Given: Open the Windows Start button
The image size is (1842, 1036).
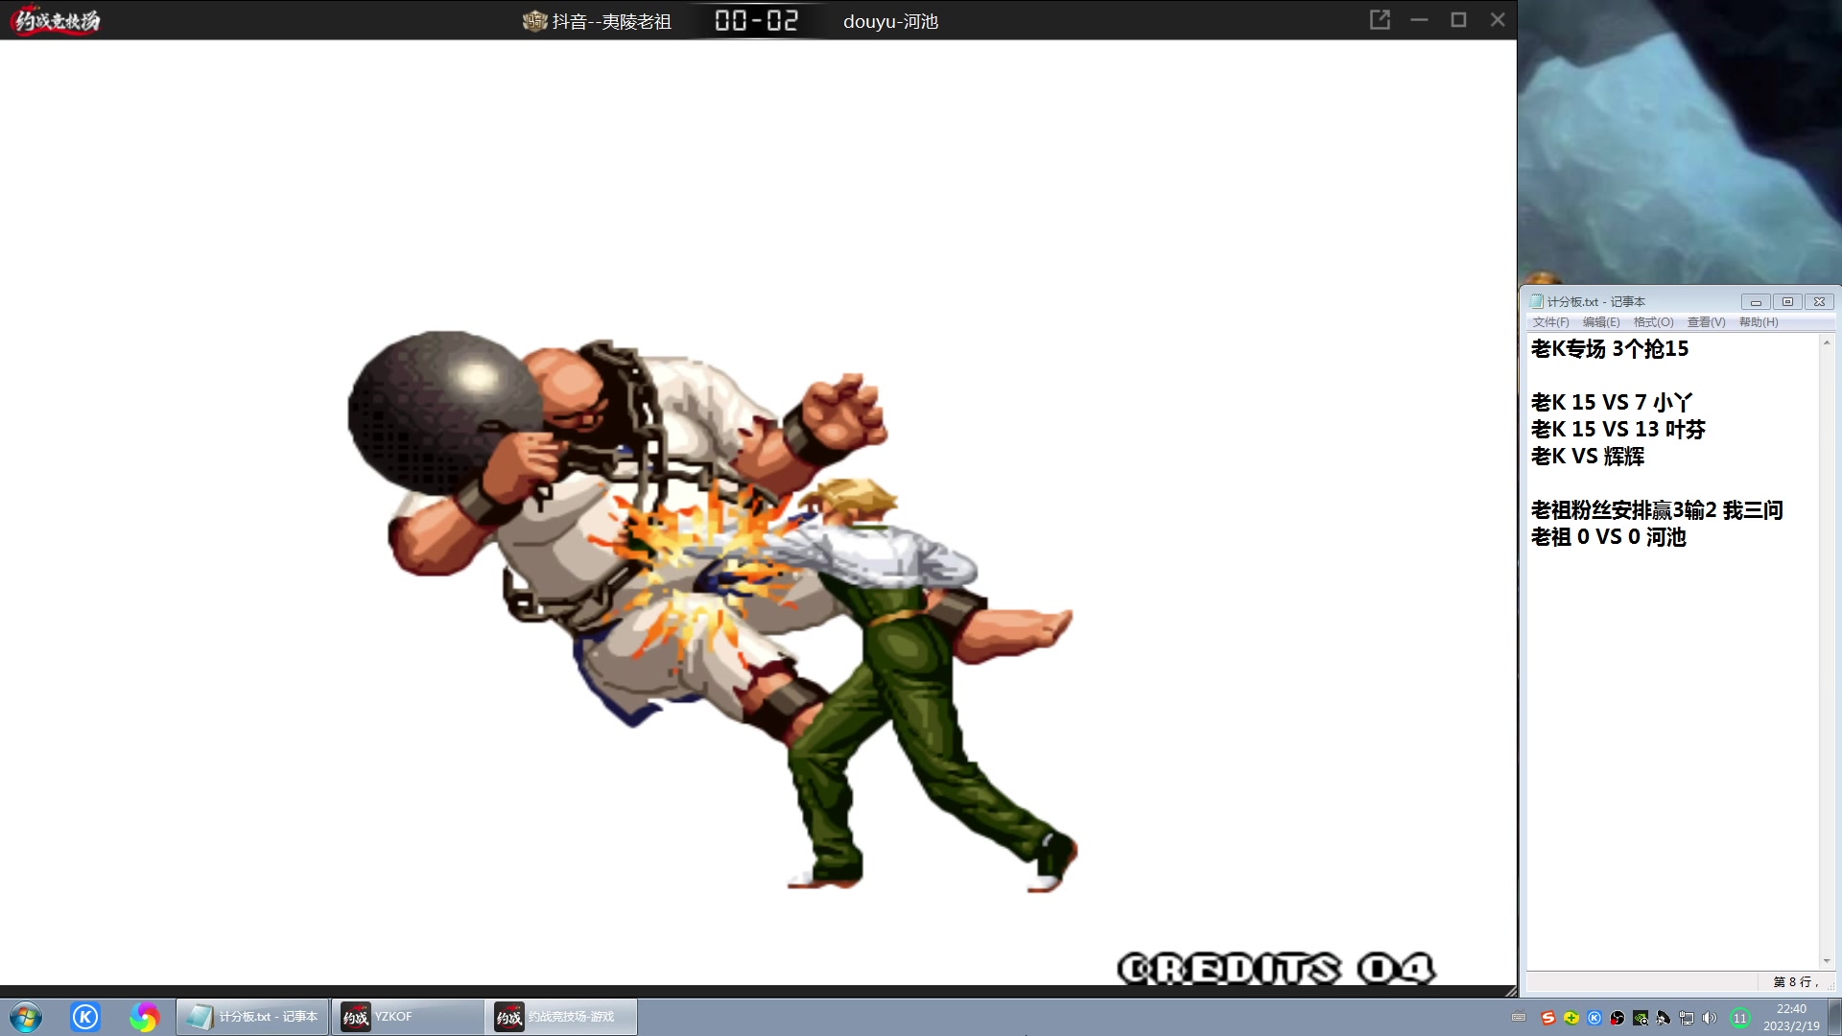Looking at the screenshot, I should pyautogui.click(x=26, y=1017).
